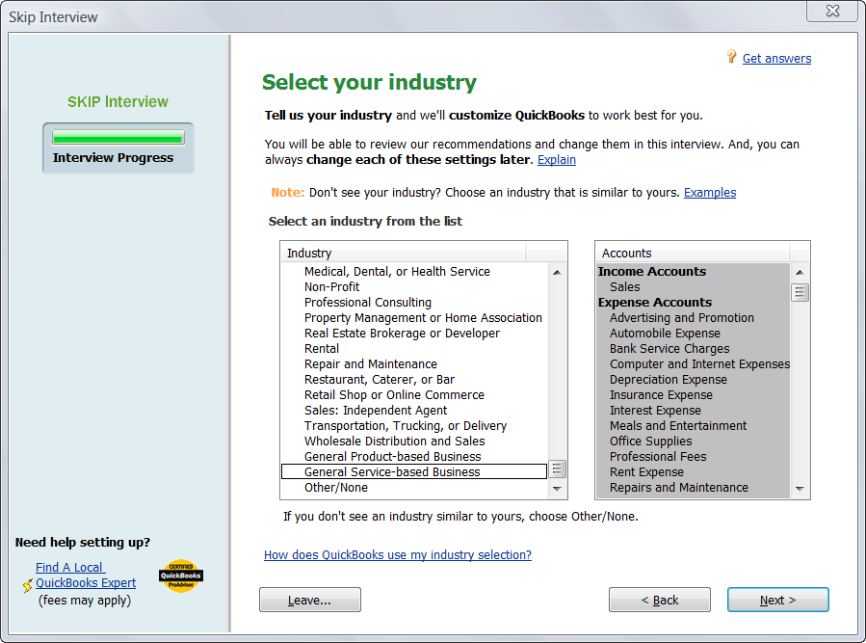
Task: Open the Find A Local QuickBooks Expert link
Action: pyautogui.click(x=85, y=576)
